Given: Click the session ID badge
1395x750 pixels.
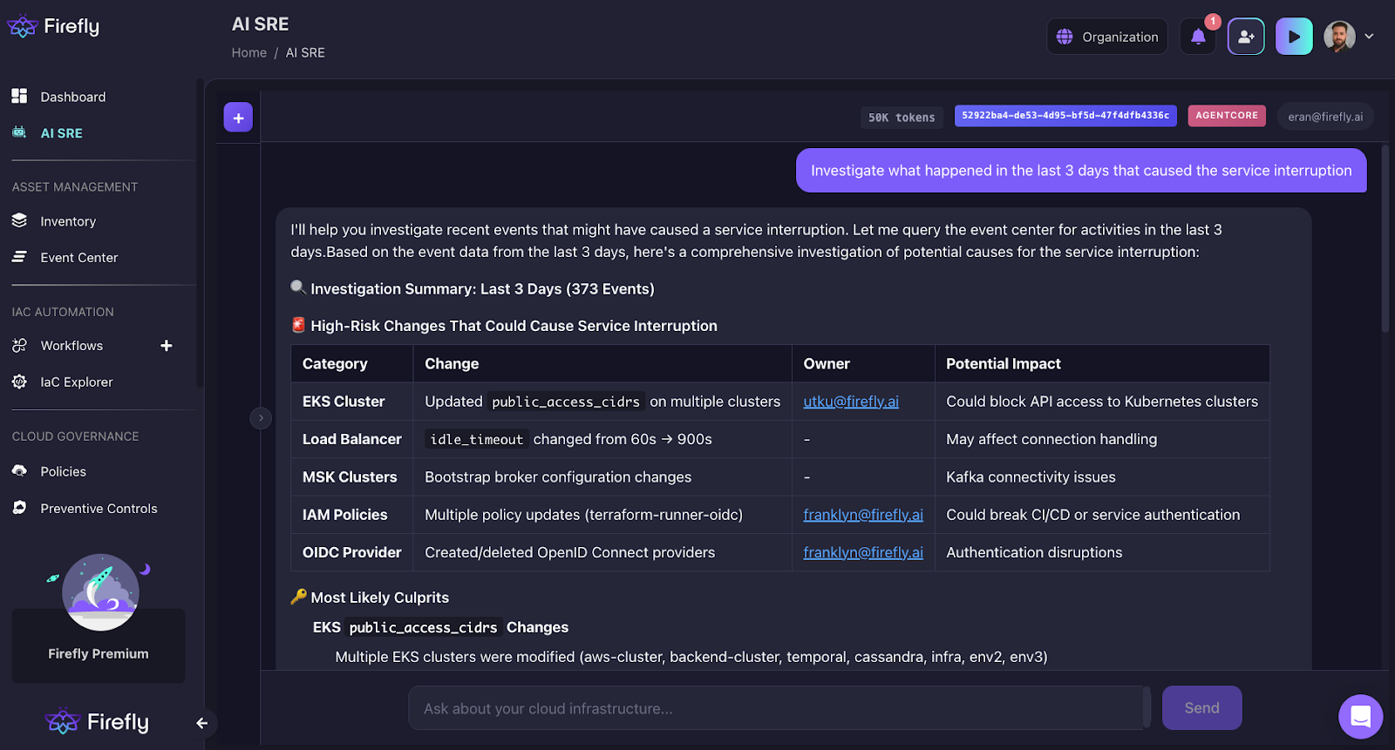Looking at the screenshot, I should click(x=1065, y=116).
